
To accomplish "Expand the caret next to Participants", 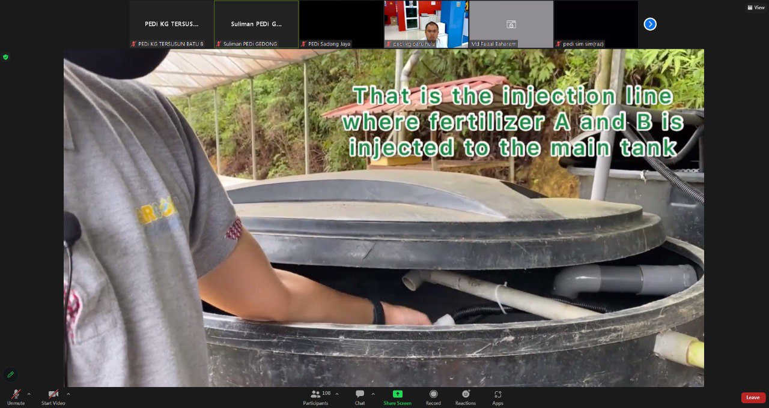I will pyautogui.click(x=336, y=394).
